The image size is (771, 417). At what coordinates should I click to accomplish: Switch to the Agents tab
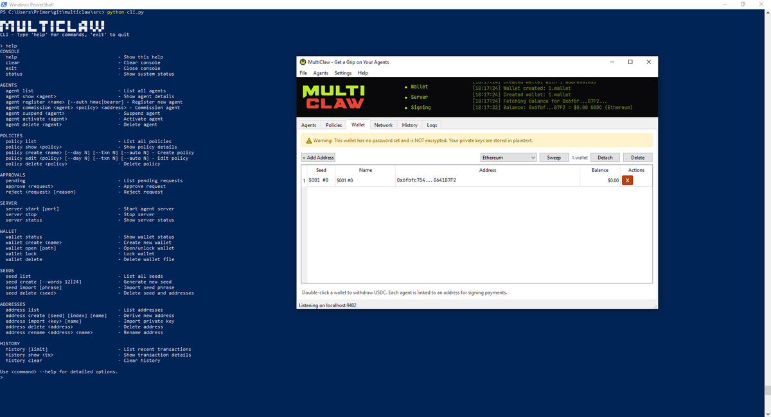[x=309, y=125]
